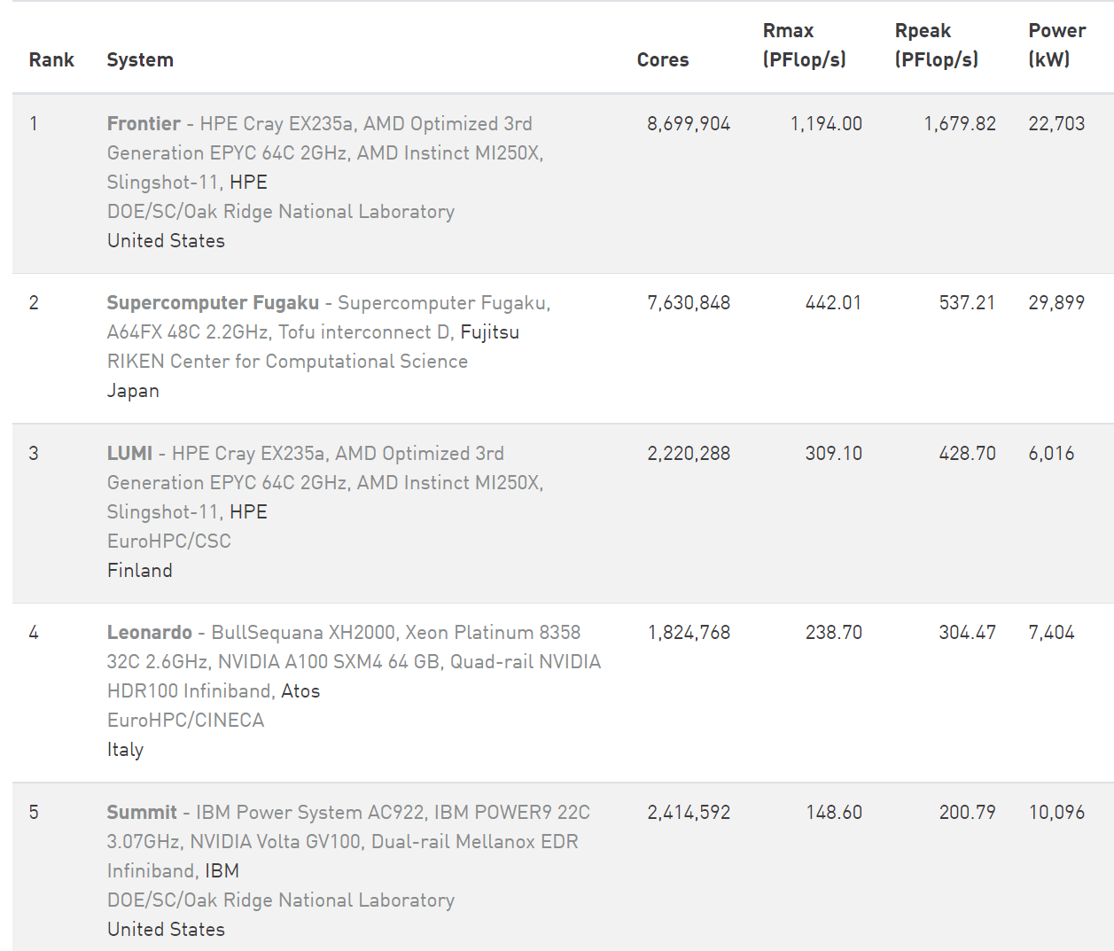This screenshot has height=951, width=1114.
Task: Click the System column header
Action: [140, 60]
